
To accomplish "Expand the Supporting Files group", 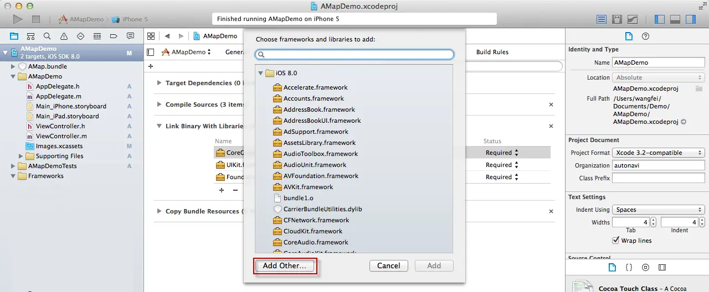I will tap(21, 156).
